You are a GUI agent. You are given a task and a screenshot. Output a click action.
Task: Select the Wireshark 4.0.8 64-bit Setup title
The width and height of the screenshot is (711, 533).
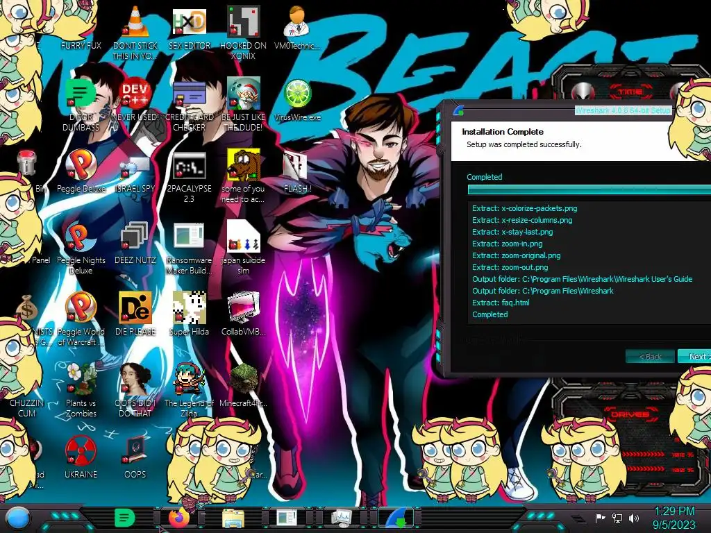622,110
